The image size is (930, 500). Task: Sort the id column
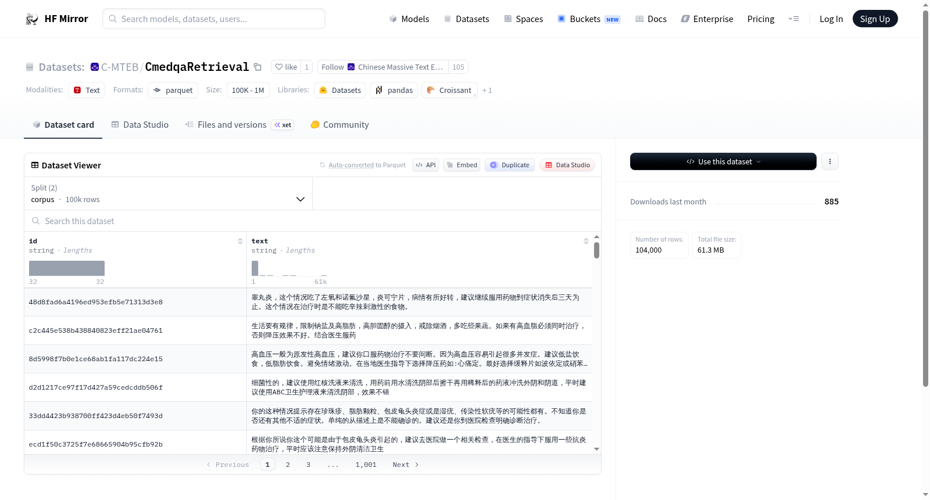coord(240,241)
